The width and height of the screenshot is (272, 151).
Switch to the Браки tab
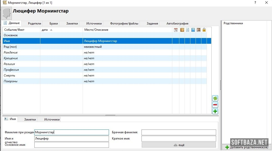point(54,23)
